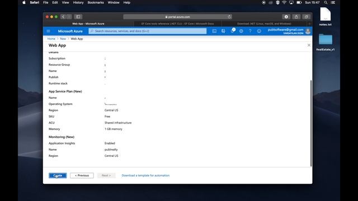This screenshot has width=358, height=201.
Task: Click the account avatar in the Azure header
Action: point(308,31)
